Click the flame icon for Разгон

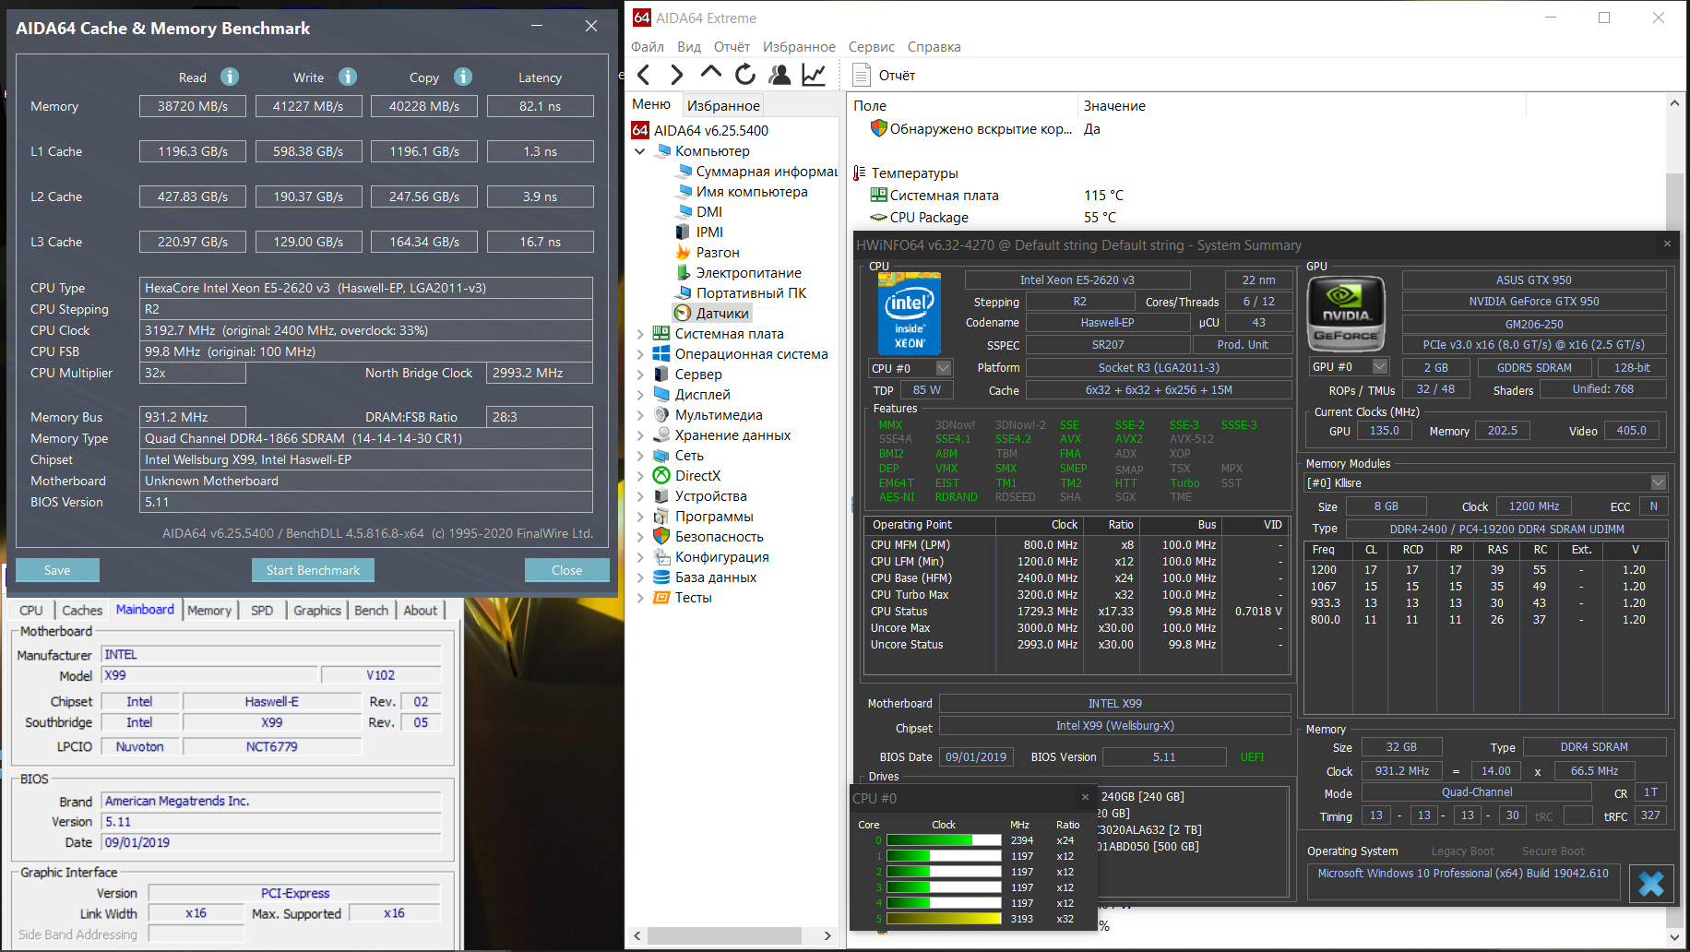coord(684,253)
